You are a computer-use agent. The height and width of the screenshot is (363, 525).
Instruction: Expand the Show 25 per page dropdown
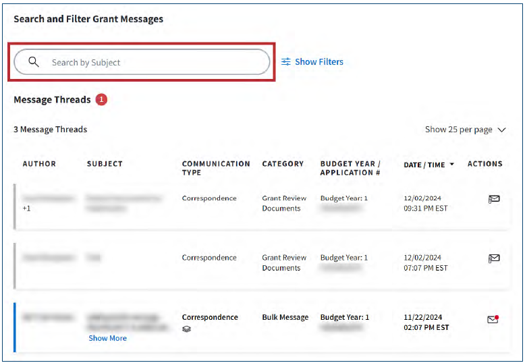(x=465, y=130)
